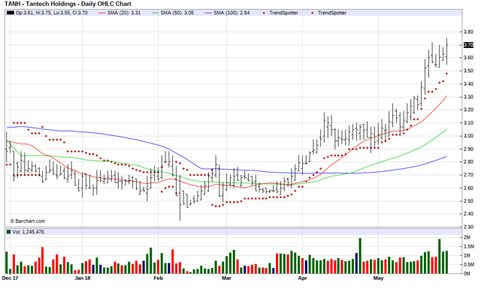Click the black OHLC legend swatch
Image resolution: width=481 pixels, height=292 pixels.
[10, 13]
